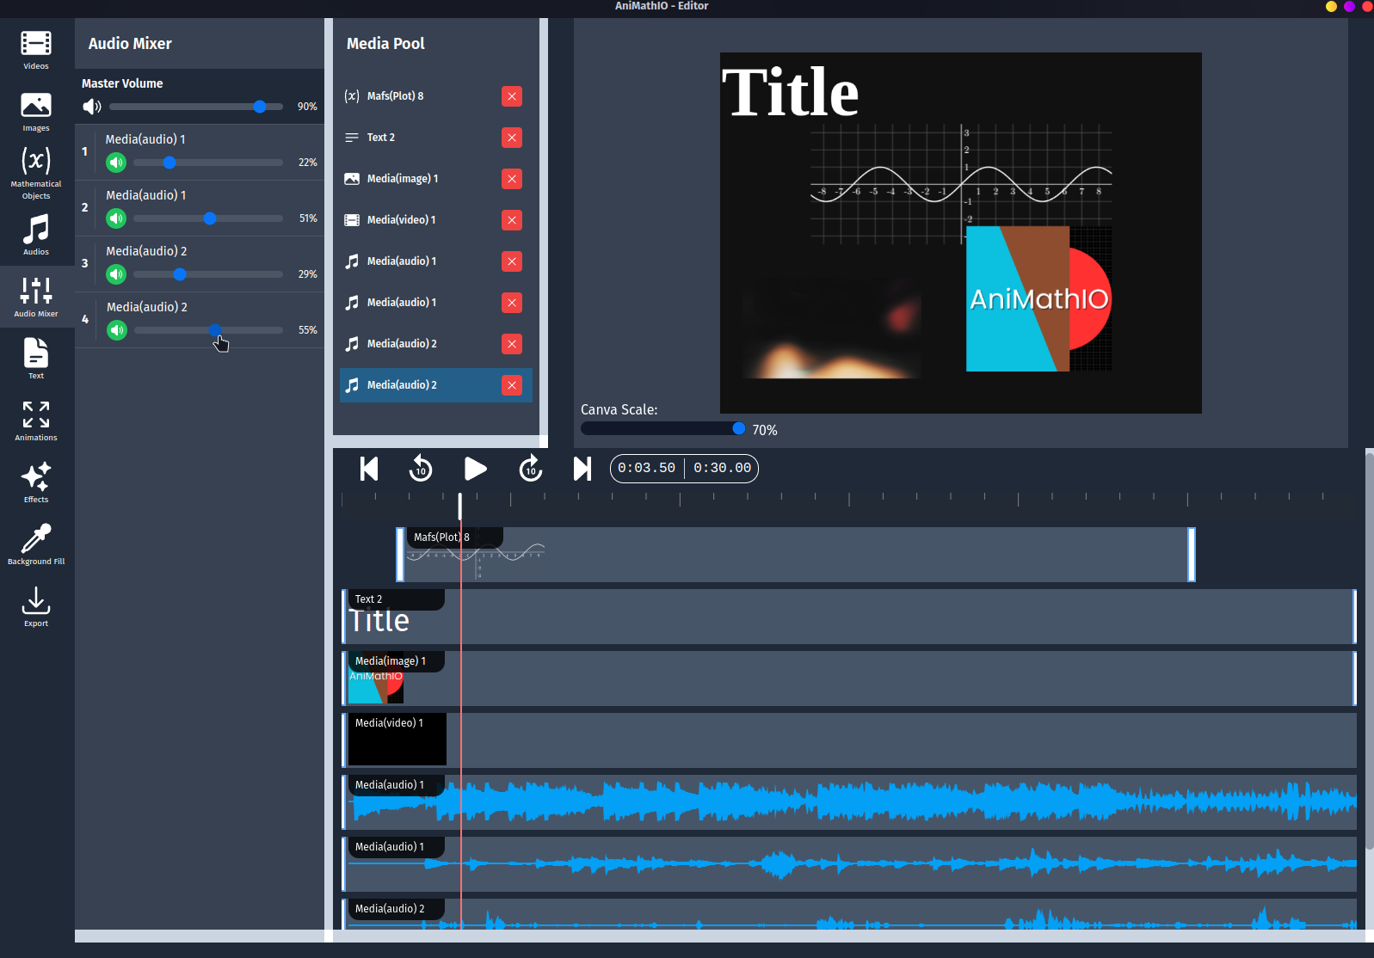The image size is (1374, 958).
Task: Skip to end of timeline
Action: pos(582,469)
